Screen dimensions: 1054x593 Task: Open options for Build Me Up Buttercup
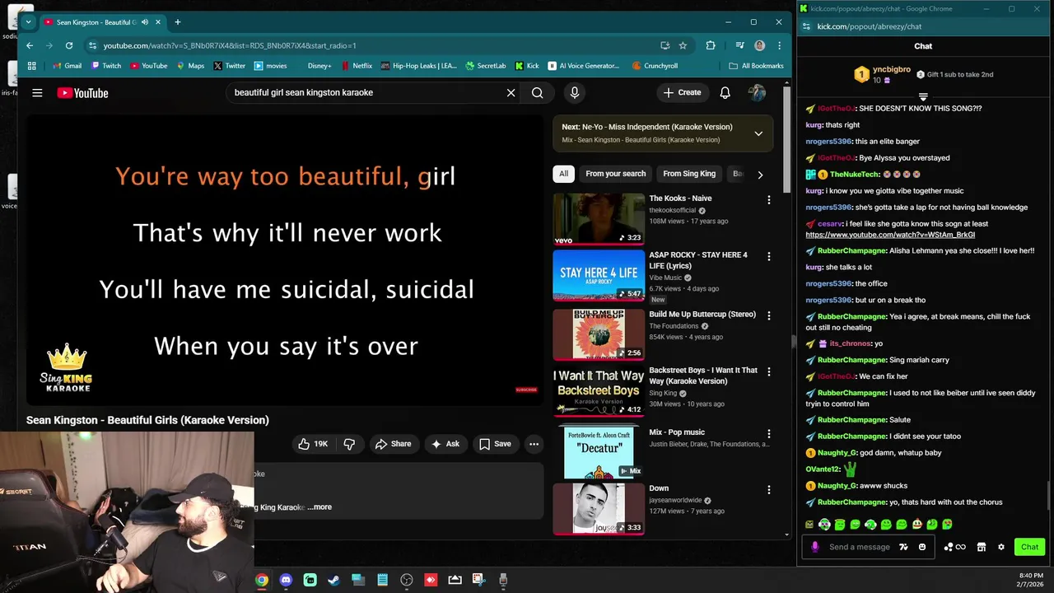tap(769, 316)
